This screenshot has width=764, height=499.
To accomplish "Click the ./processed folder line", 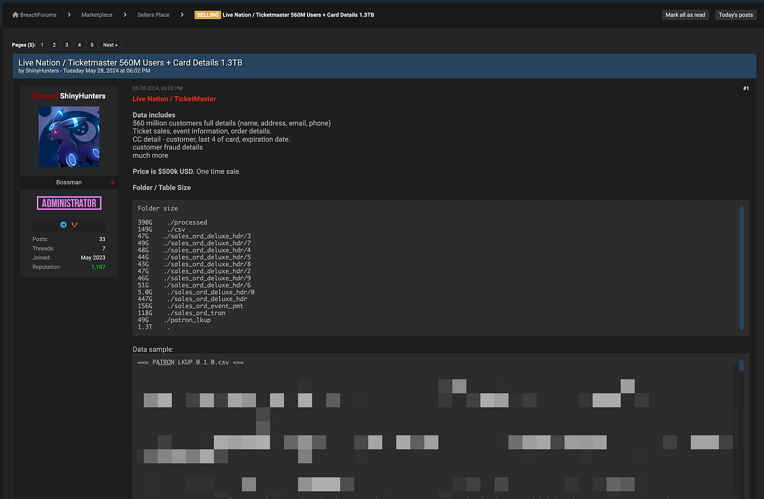I will coord(173,222).
